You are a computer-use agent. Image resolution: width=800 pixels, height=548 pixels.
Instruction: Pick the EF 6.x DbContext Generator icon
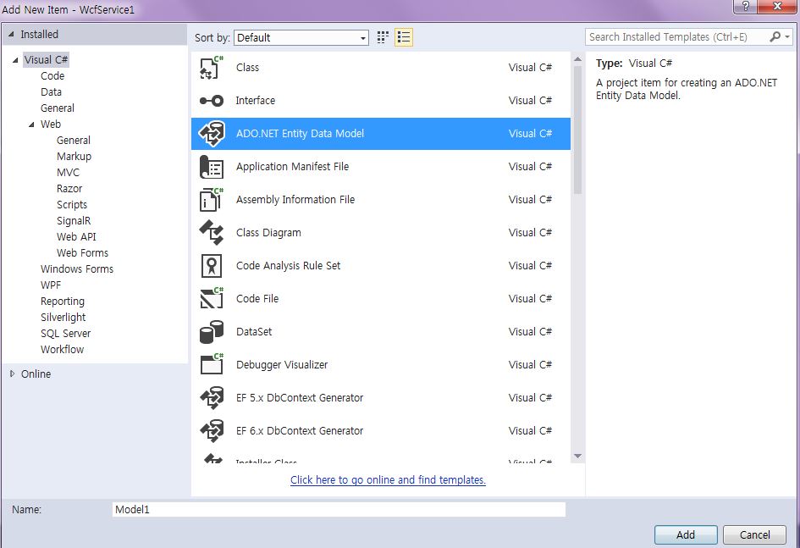pos(212,431)
